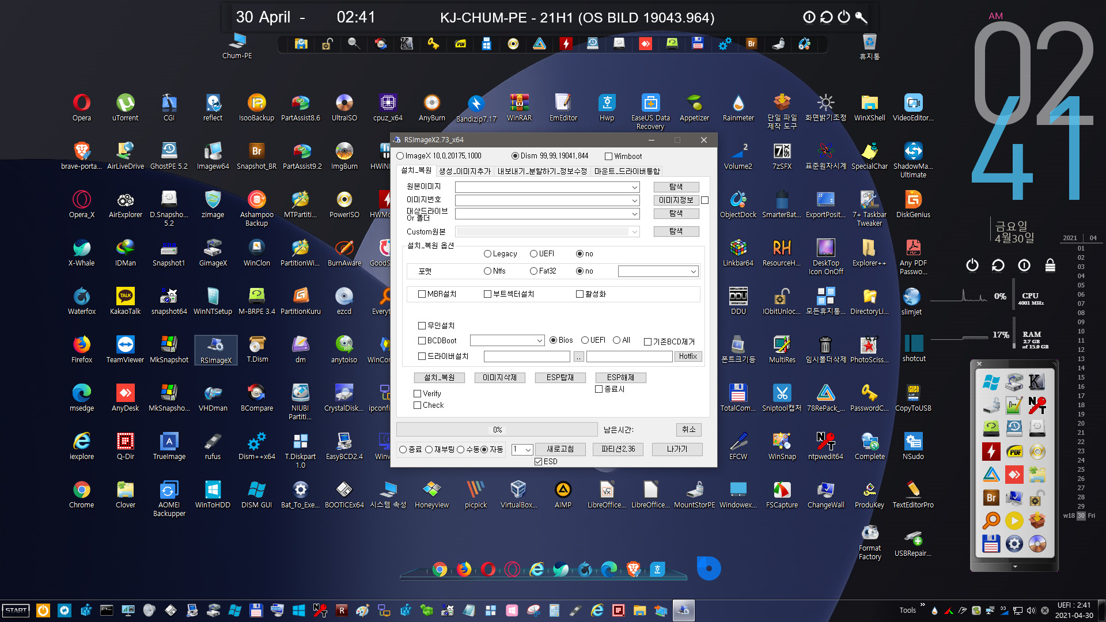This screenshot has width=1106, height=622.
Task: Click the 설치_복원 action button
Action: [439, 378]
